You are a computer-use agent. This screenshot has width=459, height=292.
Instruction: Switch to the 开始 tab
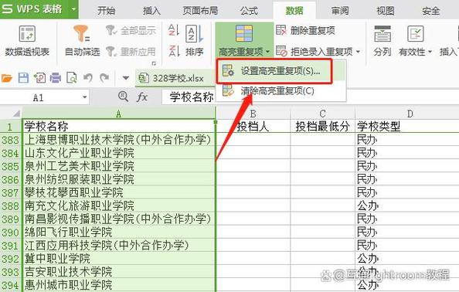click(x=106, y=11)
